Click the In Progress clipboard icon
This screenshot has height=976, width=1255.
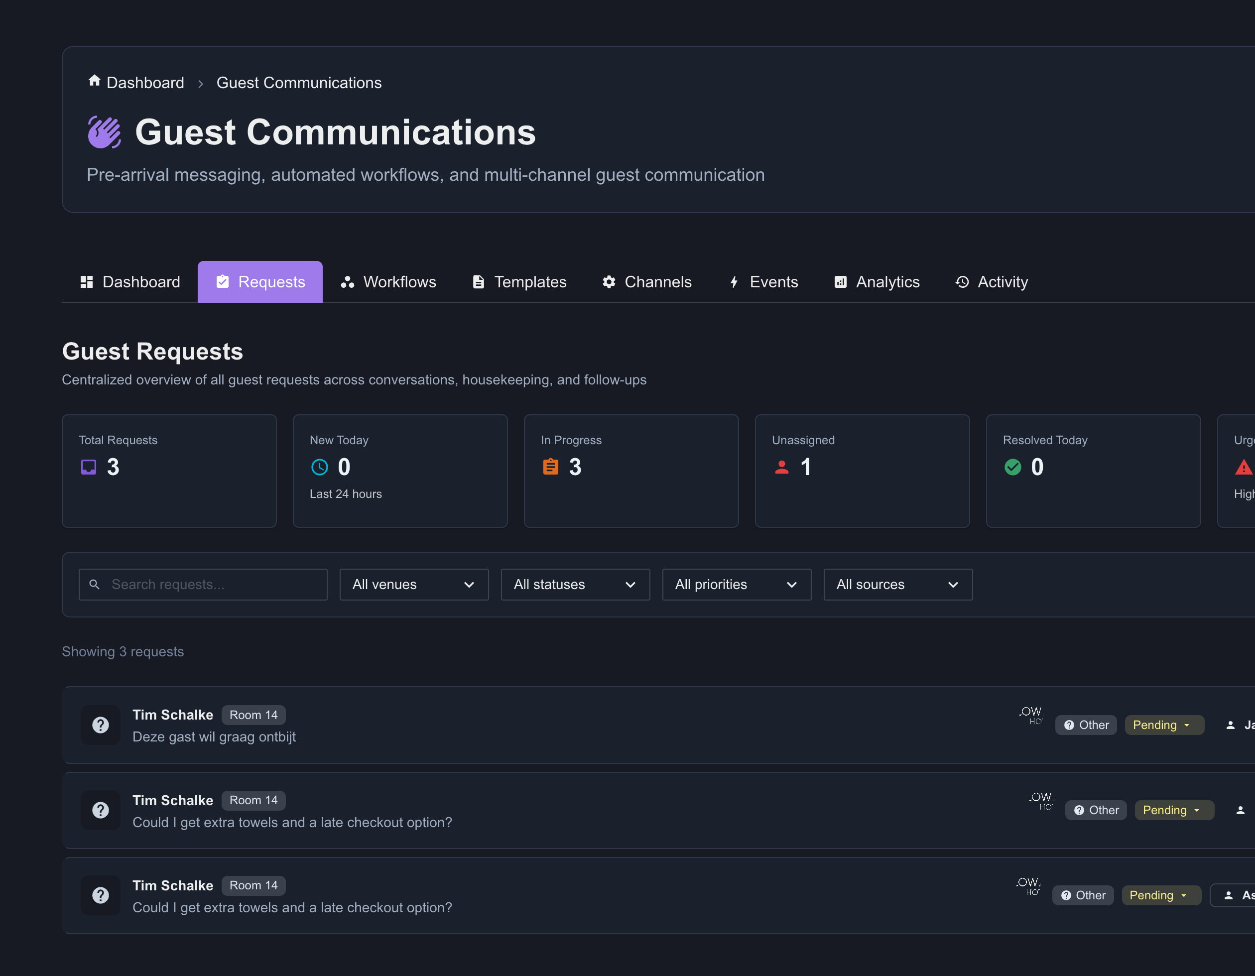point(550,467)
